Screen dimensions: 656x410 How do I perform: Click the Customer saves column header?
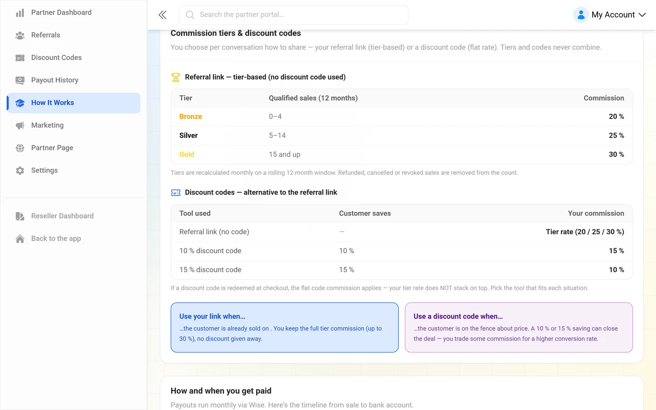(x=365, y=214)
